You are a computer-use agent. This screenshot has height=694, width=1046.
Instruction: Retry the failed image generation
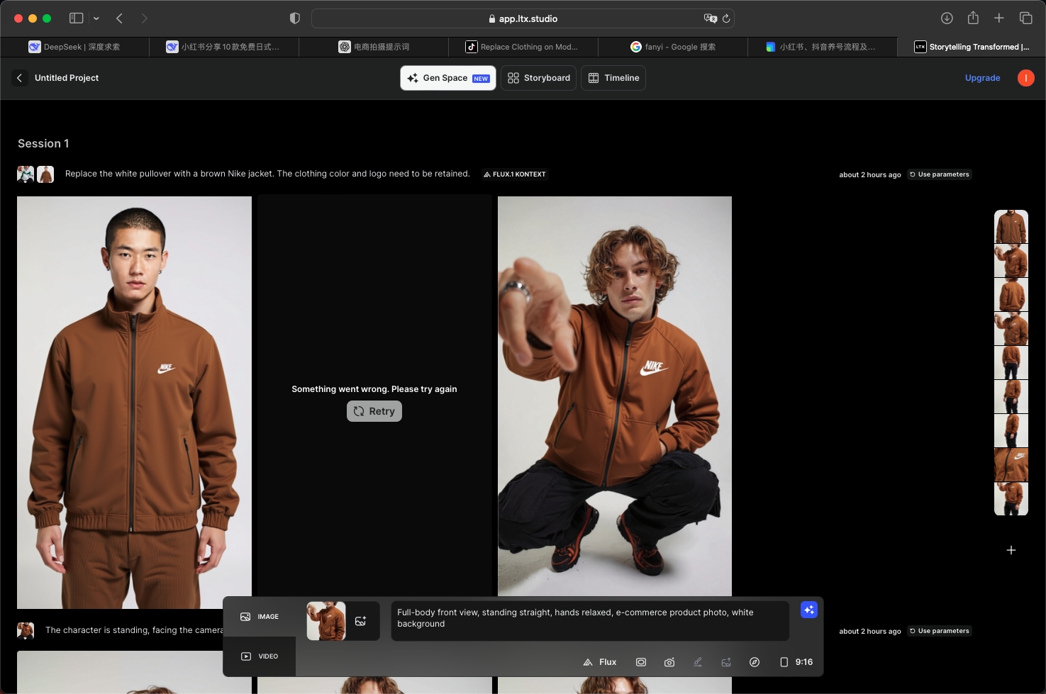[x=374, y=411]
